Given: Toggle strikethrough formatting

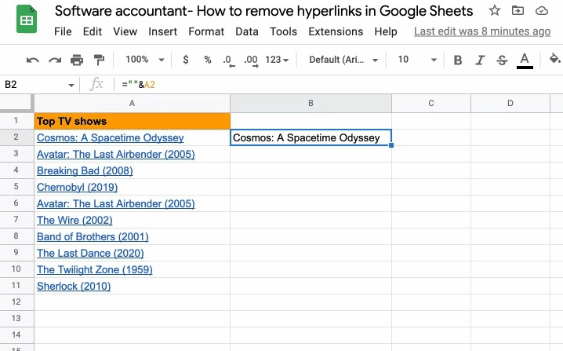Looking at the screenshot, I should click(502, 60).
